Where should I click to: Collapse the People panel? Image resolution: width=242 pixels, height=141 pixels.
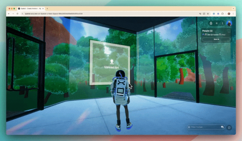[229, 31]
